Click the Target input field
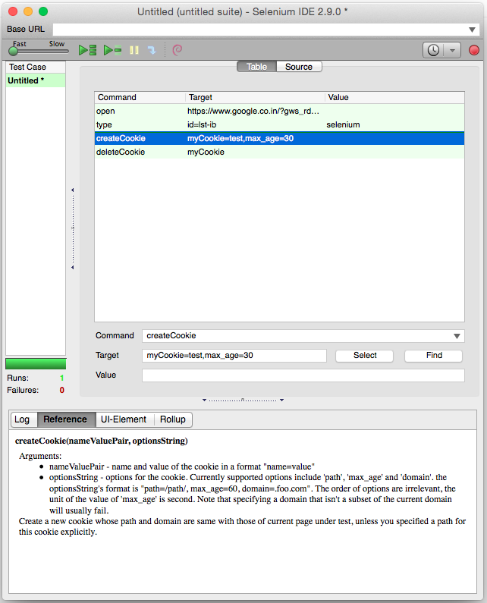Viewport: 487px width, 603px height. tap(234, 355)
